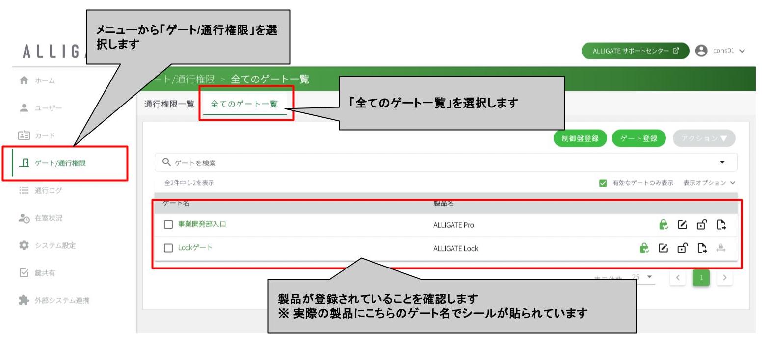This screenshot has height=348, width=771.
Task: Go to next page arrow
Action: point(724,278)
